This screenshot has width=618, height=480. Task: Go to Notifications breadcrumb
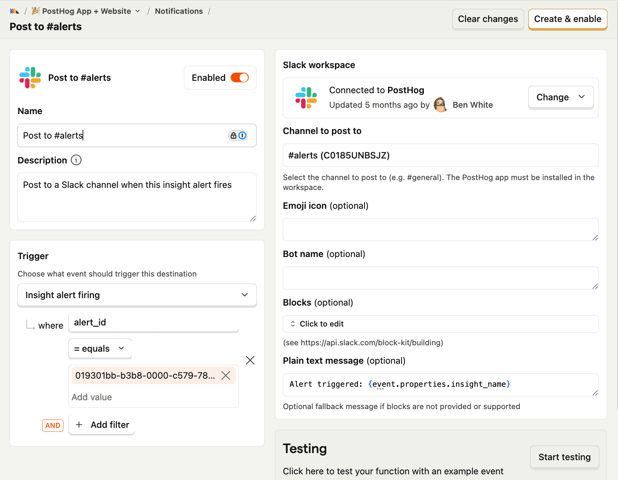pos(179,11)
